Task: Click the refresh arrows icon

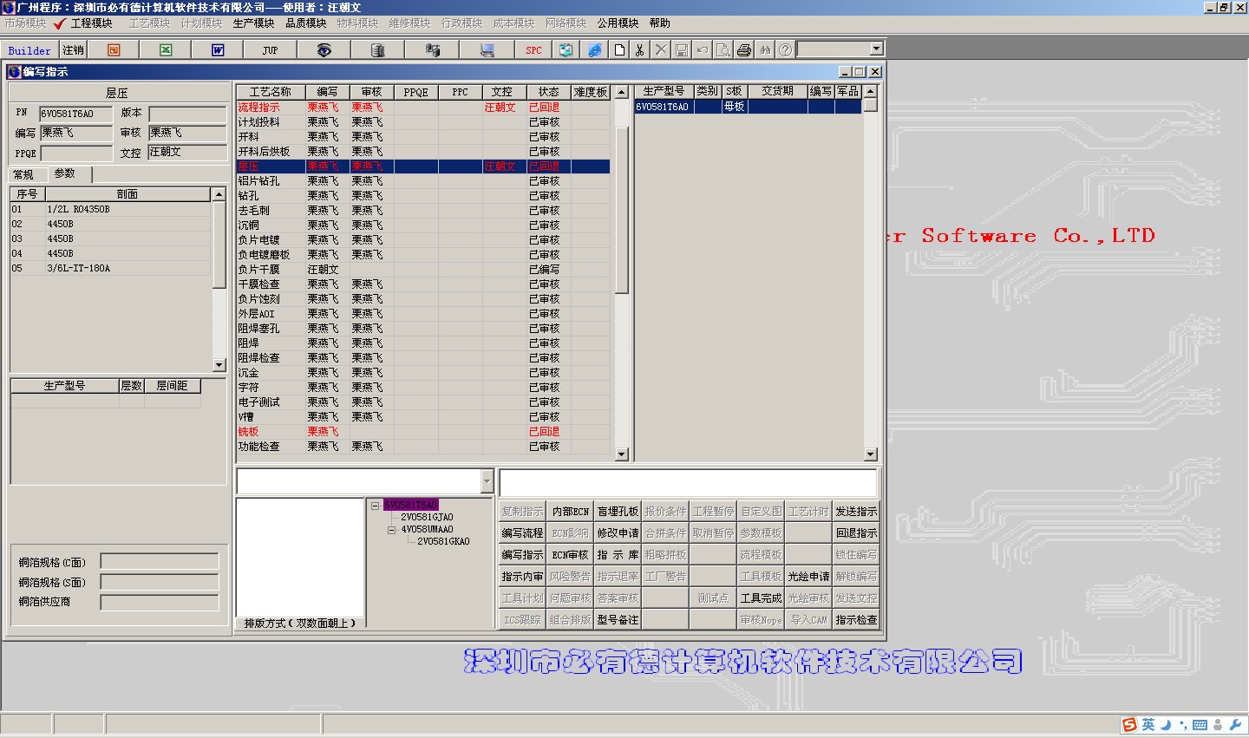Action: pos(566,50)
